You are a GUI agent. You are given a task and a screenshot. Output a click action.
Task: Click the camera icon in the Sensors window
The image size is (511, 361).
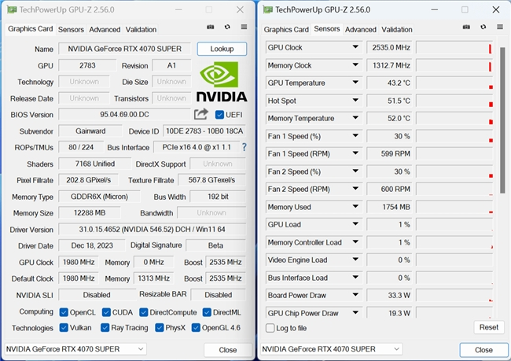coord(465,28)
